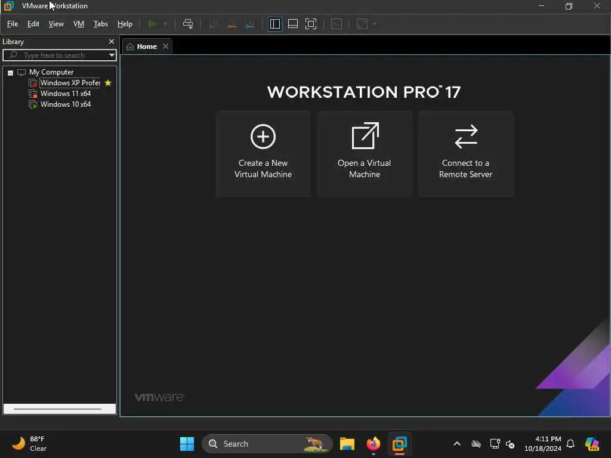Click the Windows XP VM status icon

click(33, 83)
